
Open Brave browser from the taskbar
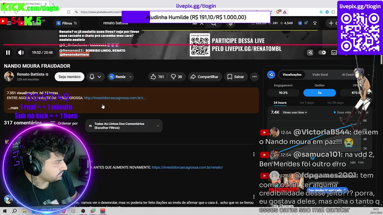[63, 211]
